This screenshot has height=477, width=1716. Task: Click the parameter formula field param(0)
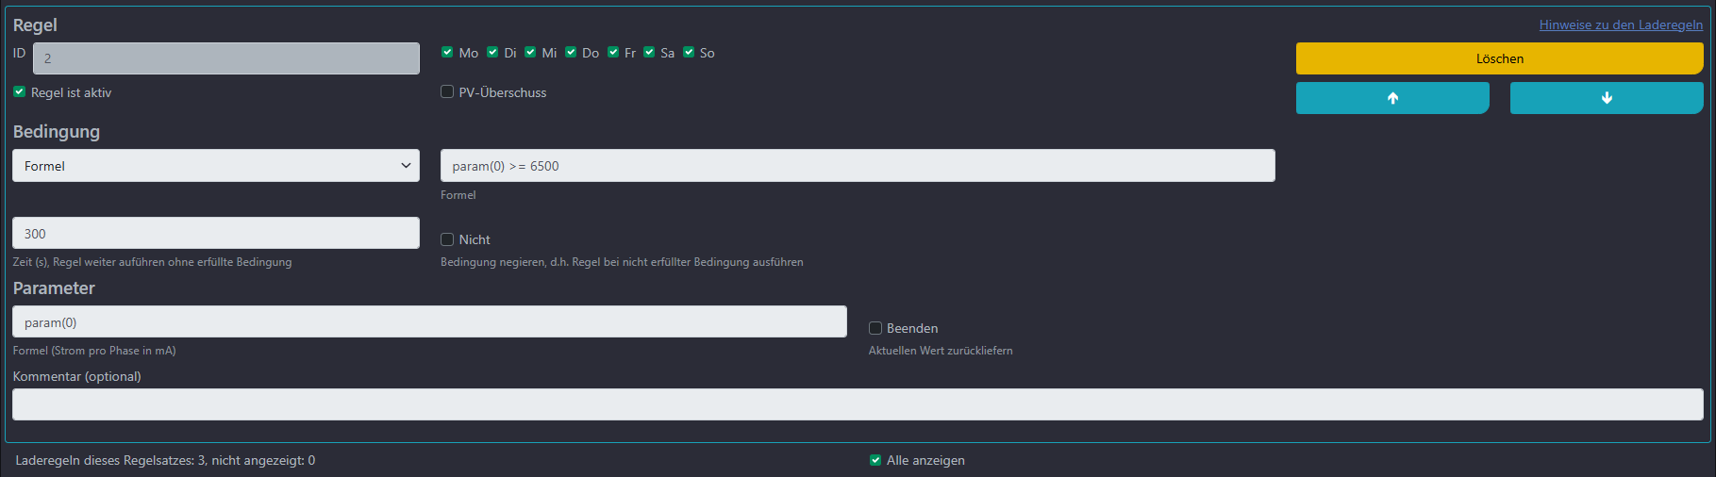429,322
